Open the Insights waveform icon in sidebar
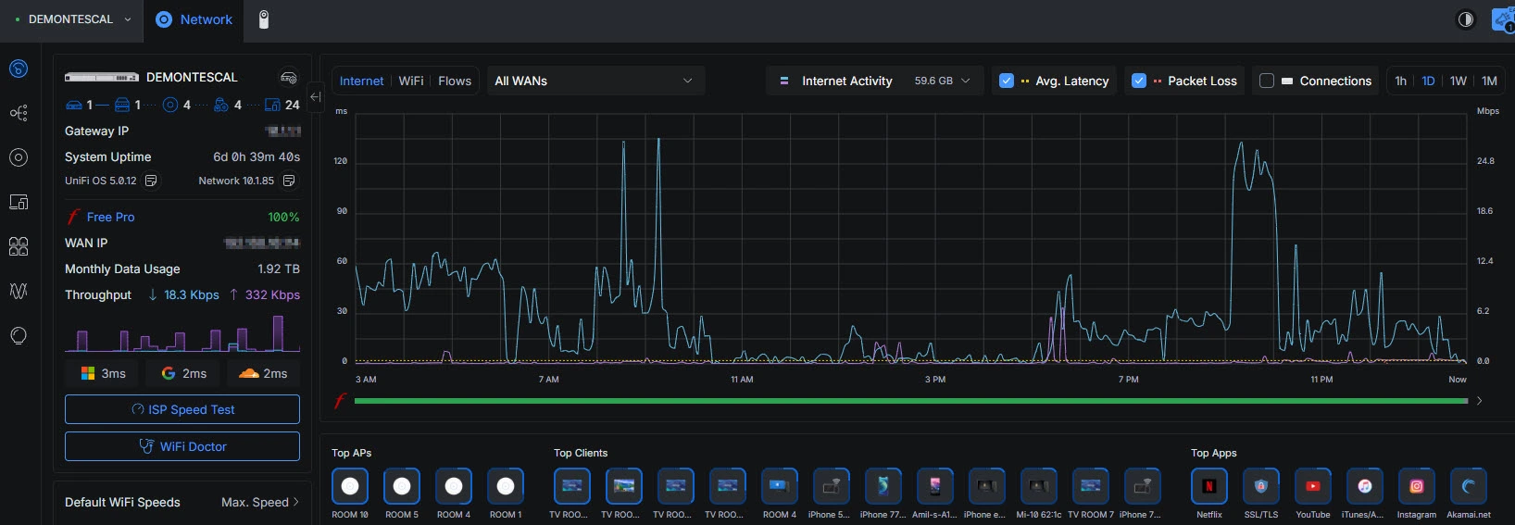Screen dimensions: 1515x525 tap(19, 291)
